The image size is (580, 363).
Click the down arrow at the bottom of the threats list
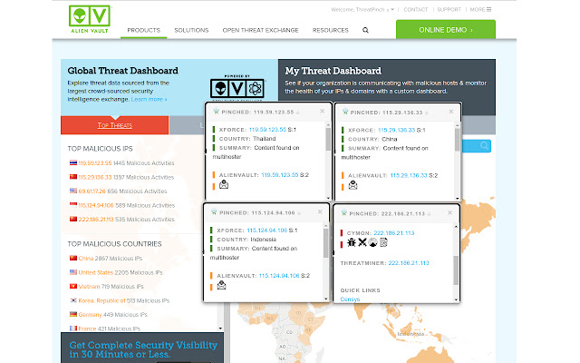click(220, 329)
